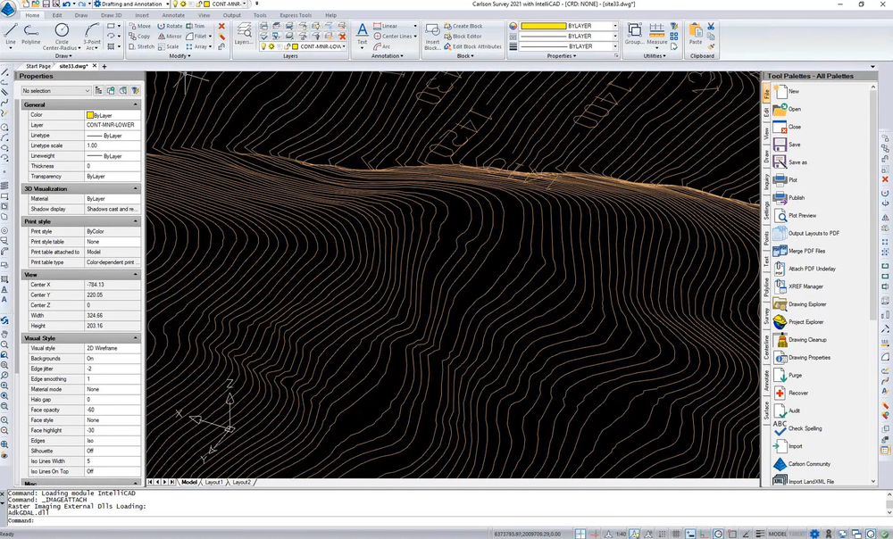Toggle the MODEL button in the status bar
The height and width of the screenshot is (539, 893).
[x=774, y=531]
